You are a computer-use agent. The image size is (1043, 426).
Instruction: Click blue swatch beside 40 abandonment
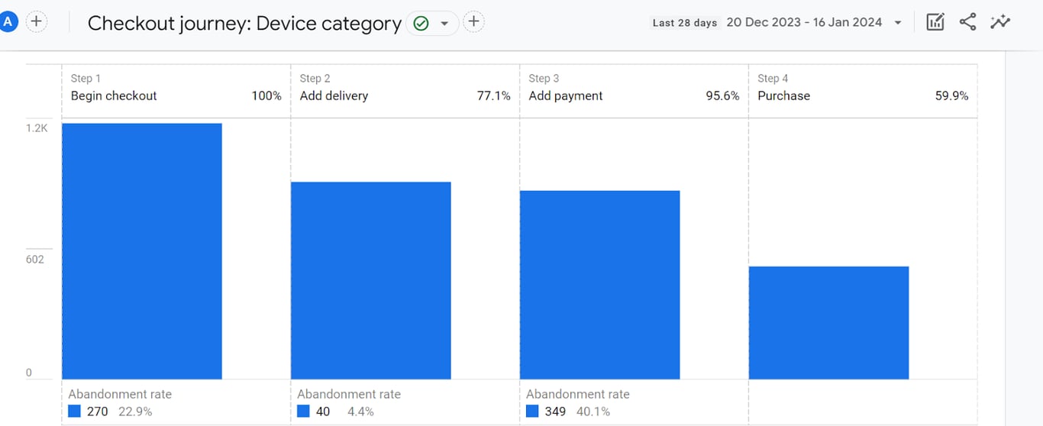point(303,411)
